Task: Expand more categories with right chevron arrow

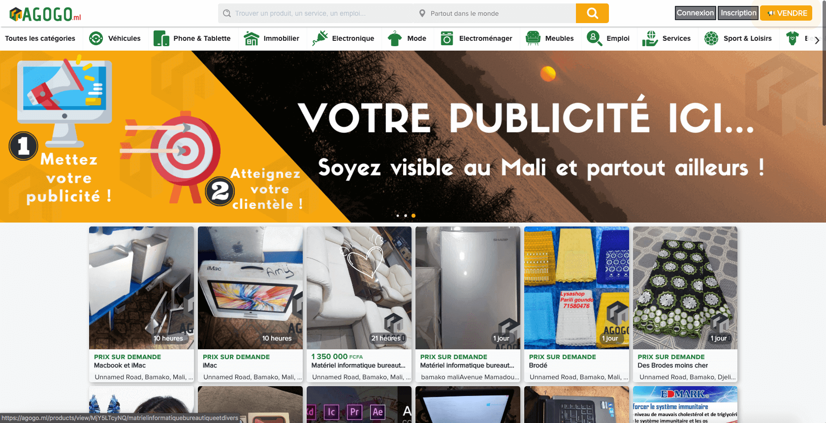Action: [817, 40]
